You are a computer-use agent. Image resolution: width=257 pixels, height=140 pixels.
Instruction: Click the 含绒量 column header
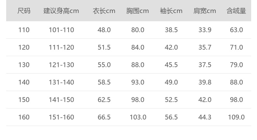[x=236, y=11]
